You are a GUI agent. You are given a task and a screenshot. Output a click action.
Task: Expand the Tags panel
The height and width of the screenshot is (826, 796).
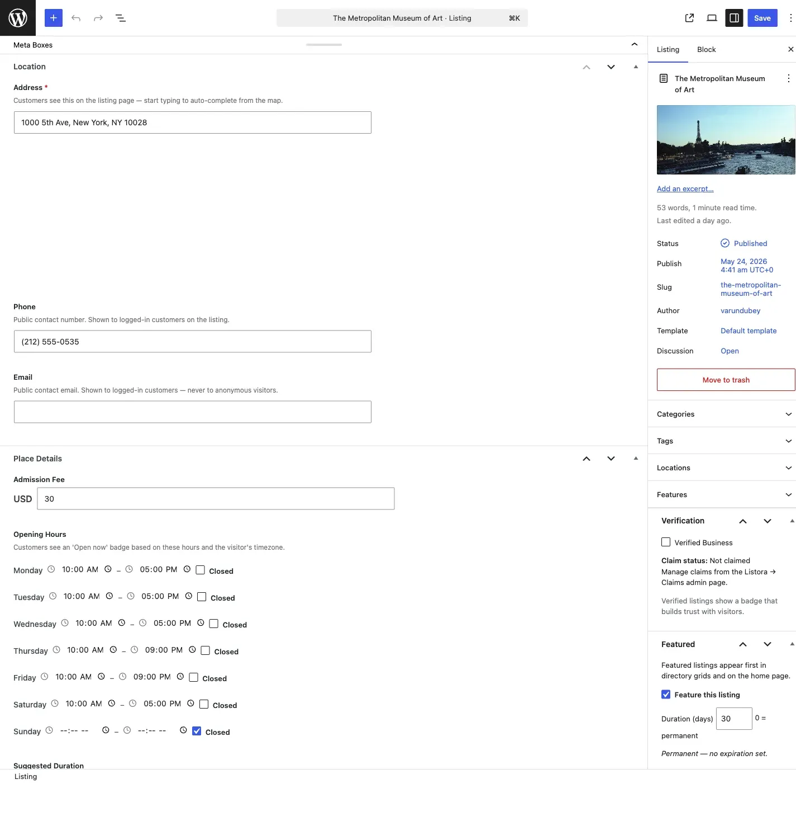pos(722,441)
